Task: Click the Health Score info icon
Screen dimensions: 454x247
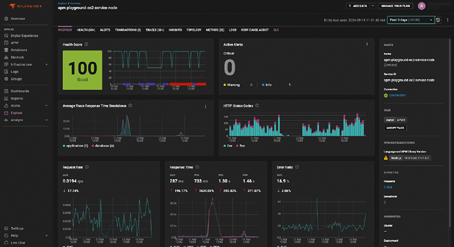Action: click(86, 44)
